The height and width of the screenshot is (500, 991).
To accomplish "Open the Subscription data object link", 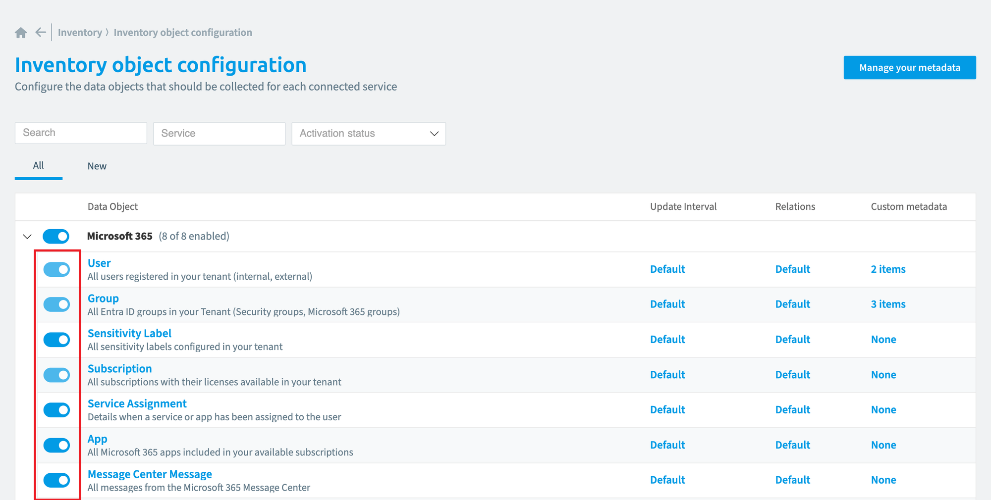I will click(119, 369).
